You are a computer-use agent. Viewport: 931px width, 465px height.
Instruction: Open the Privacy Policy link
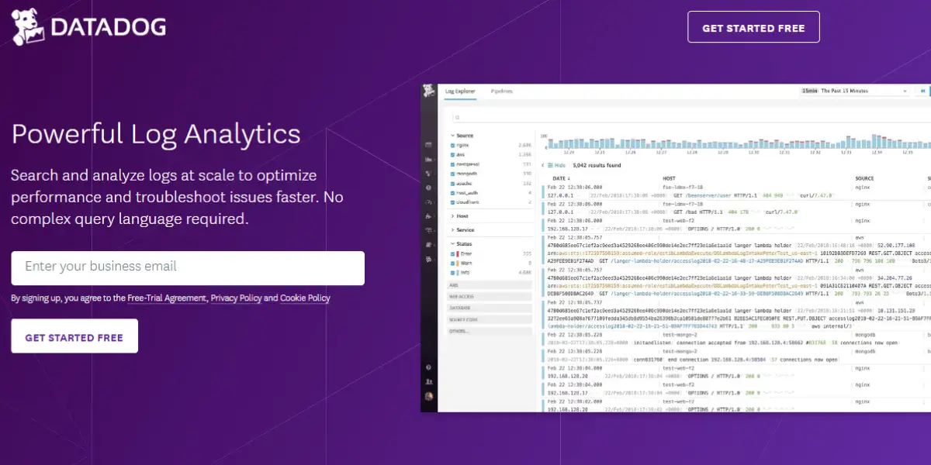tap(236, 298)
